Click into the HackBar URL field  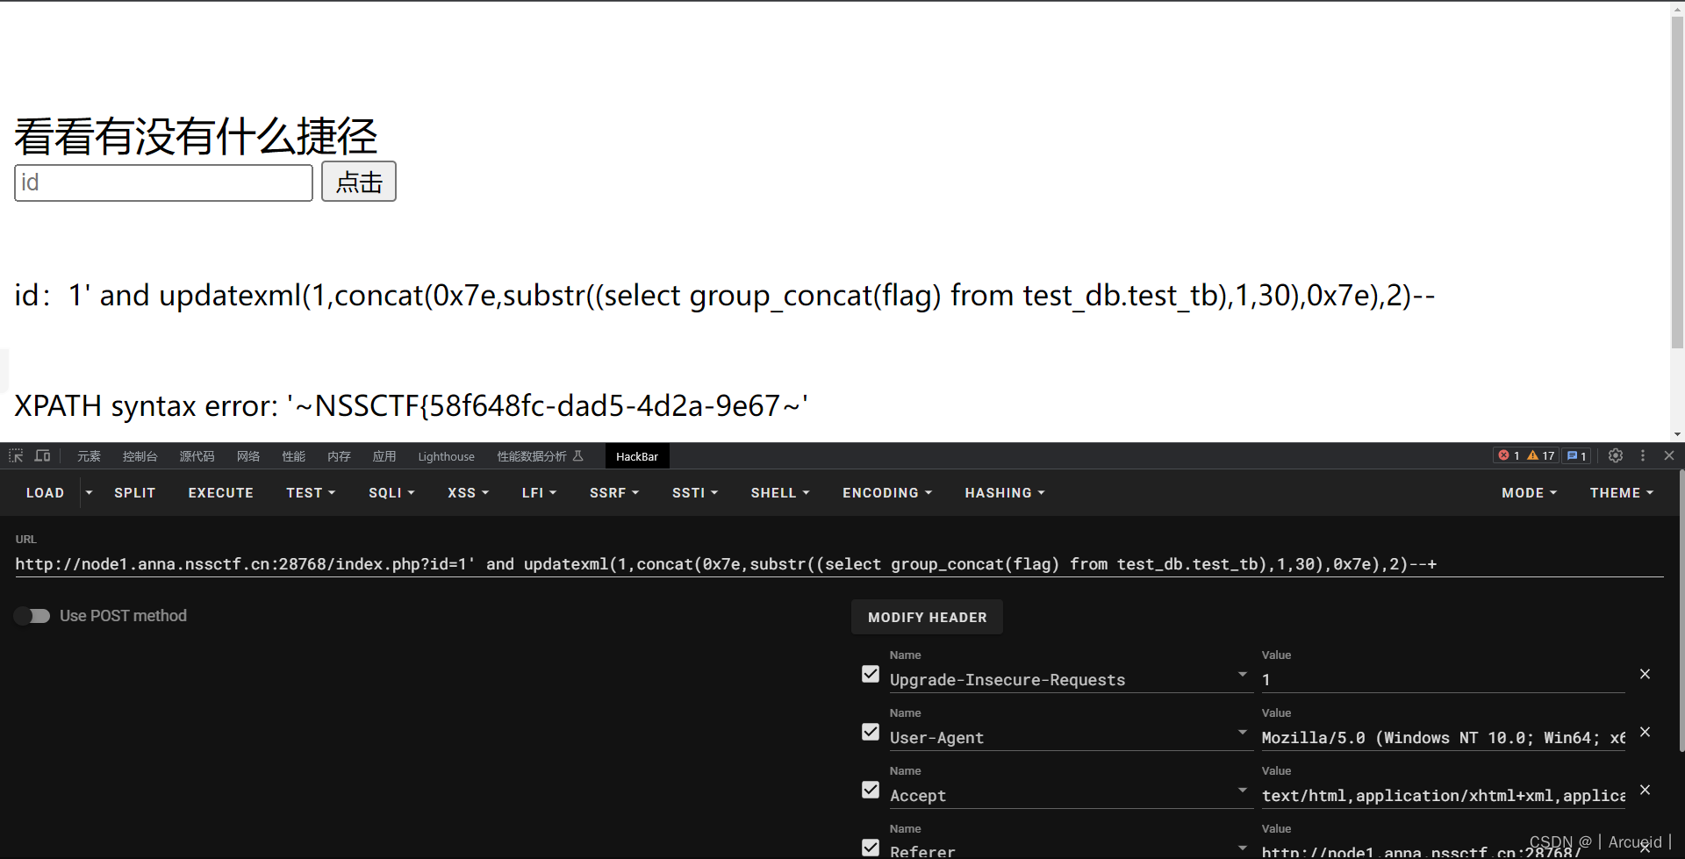point(839,564)
